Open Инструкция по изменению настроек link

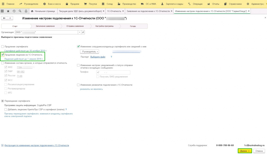[37, 145]
